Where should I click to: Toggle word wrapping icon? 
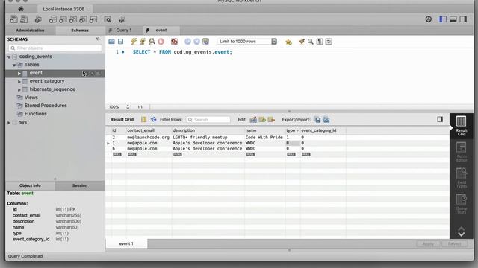coord(329,42)
